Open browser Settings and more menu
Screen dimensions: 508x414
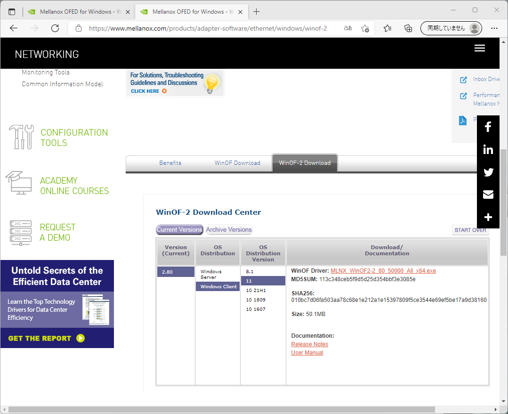(494, 28)
